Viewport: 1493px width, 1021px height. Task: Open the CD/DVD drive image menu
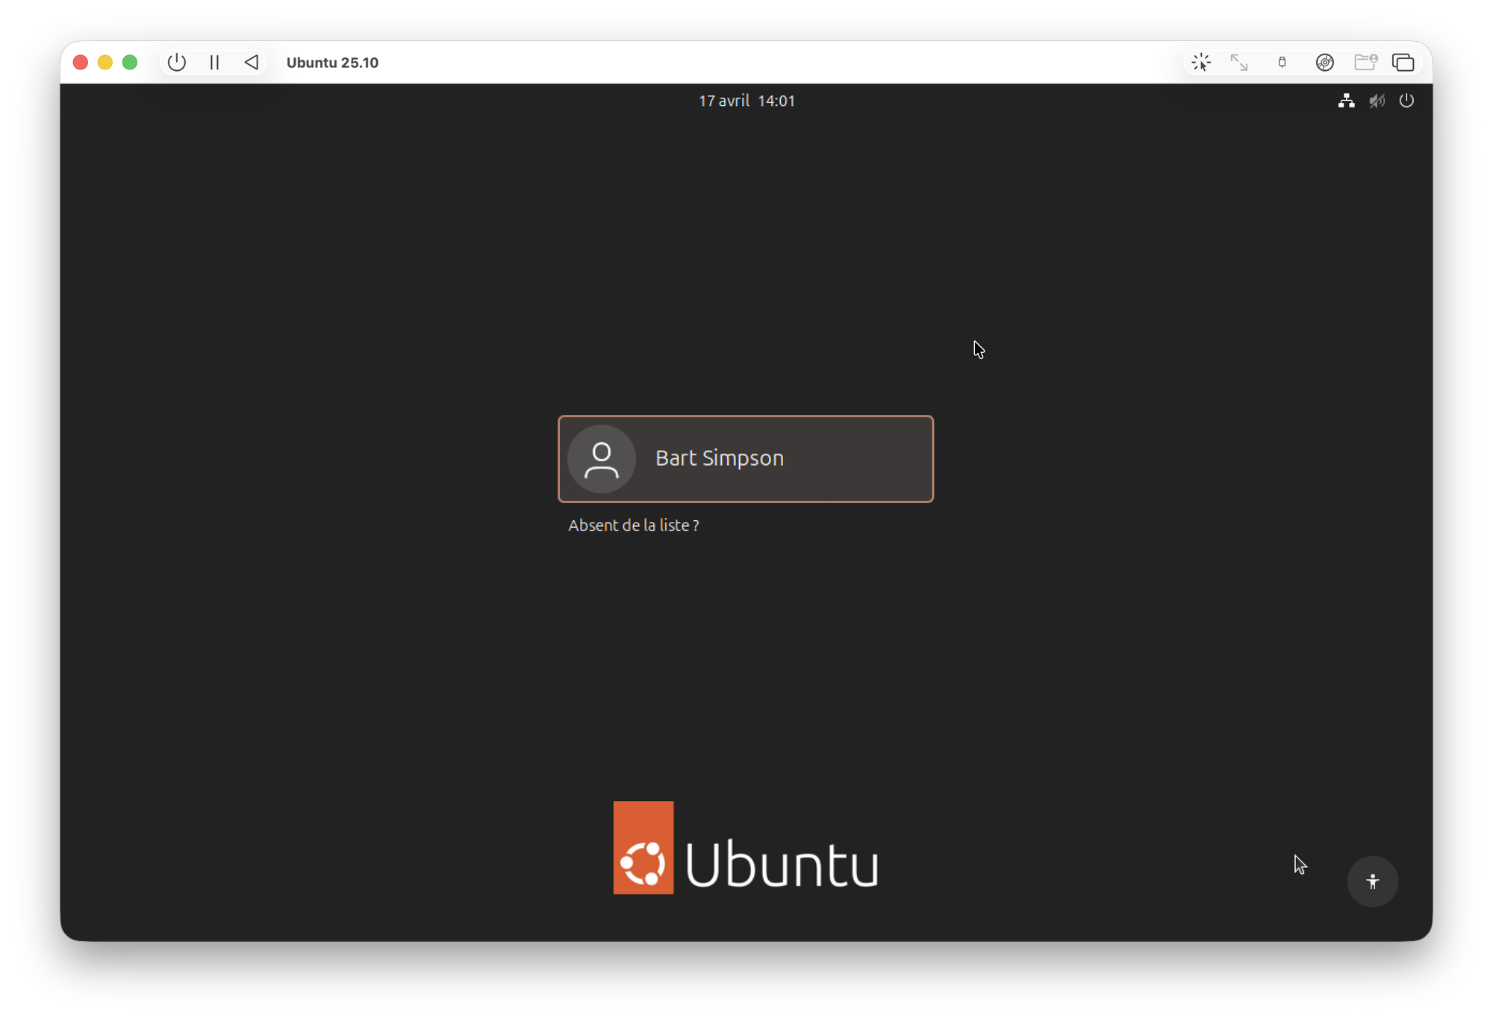tap(1324, 63)
